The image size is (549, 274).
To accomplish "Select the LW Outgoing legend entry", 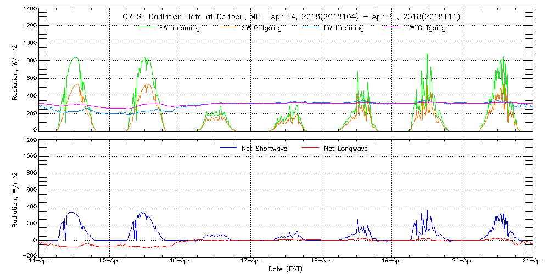I will tap(425, 28).
